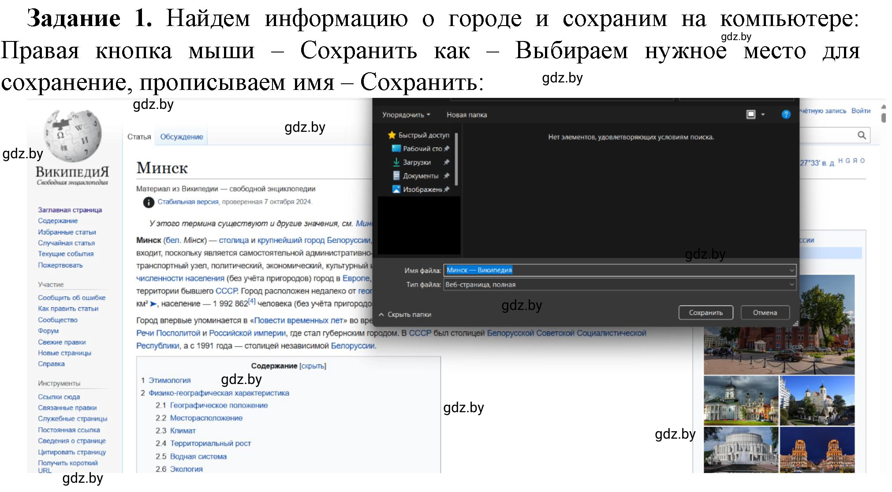Open the file type combo box
Screen dimensions: 892x492
click(x=620, y=285)
